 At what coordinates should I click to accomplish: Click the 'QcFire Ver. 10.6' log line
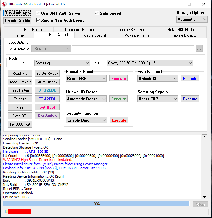16,197
